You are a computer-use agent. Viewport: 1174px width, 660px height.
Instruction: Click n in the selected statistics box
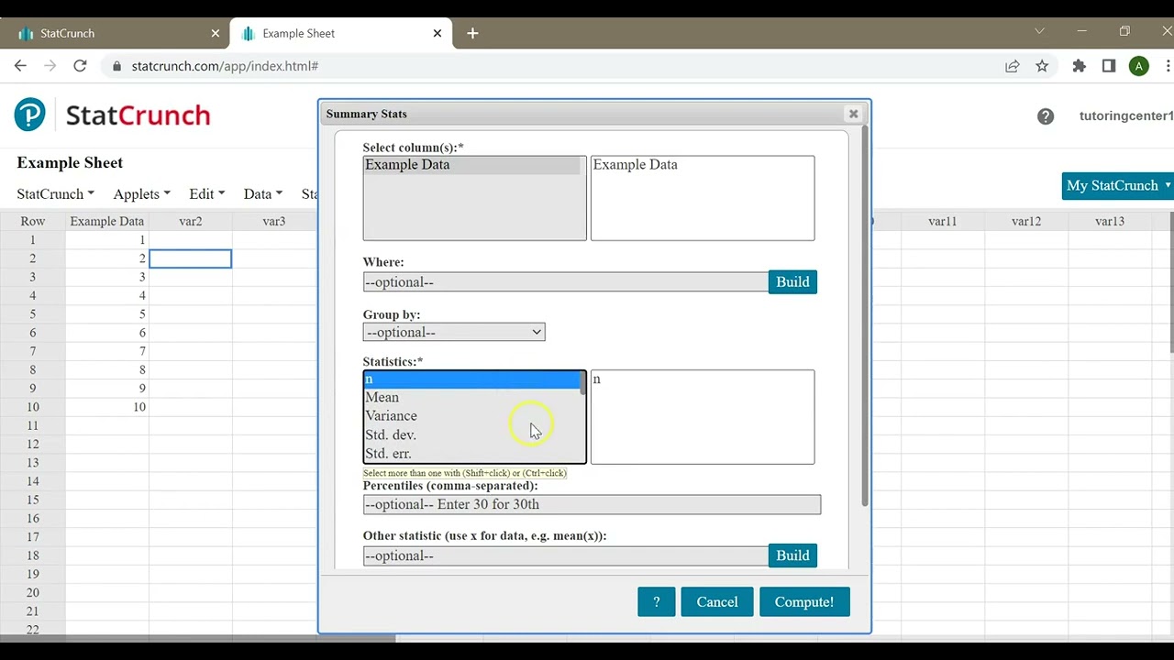tap(596, 379)
